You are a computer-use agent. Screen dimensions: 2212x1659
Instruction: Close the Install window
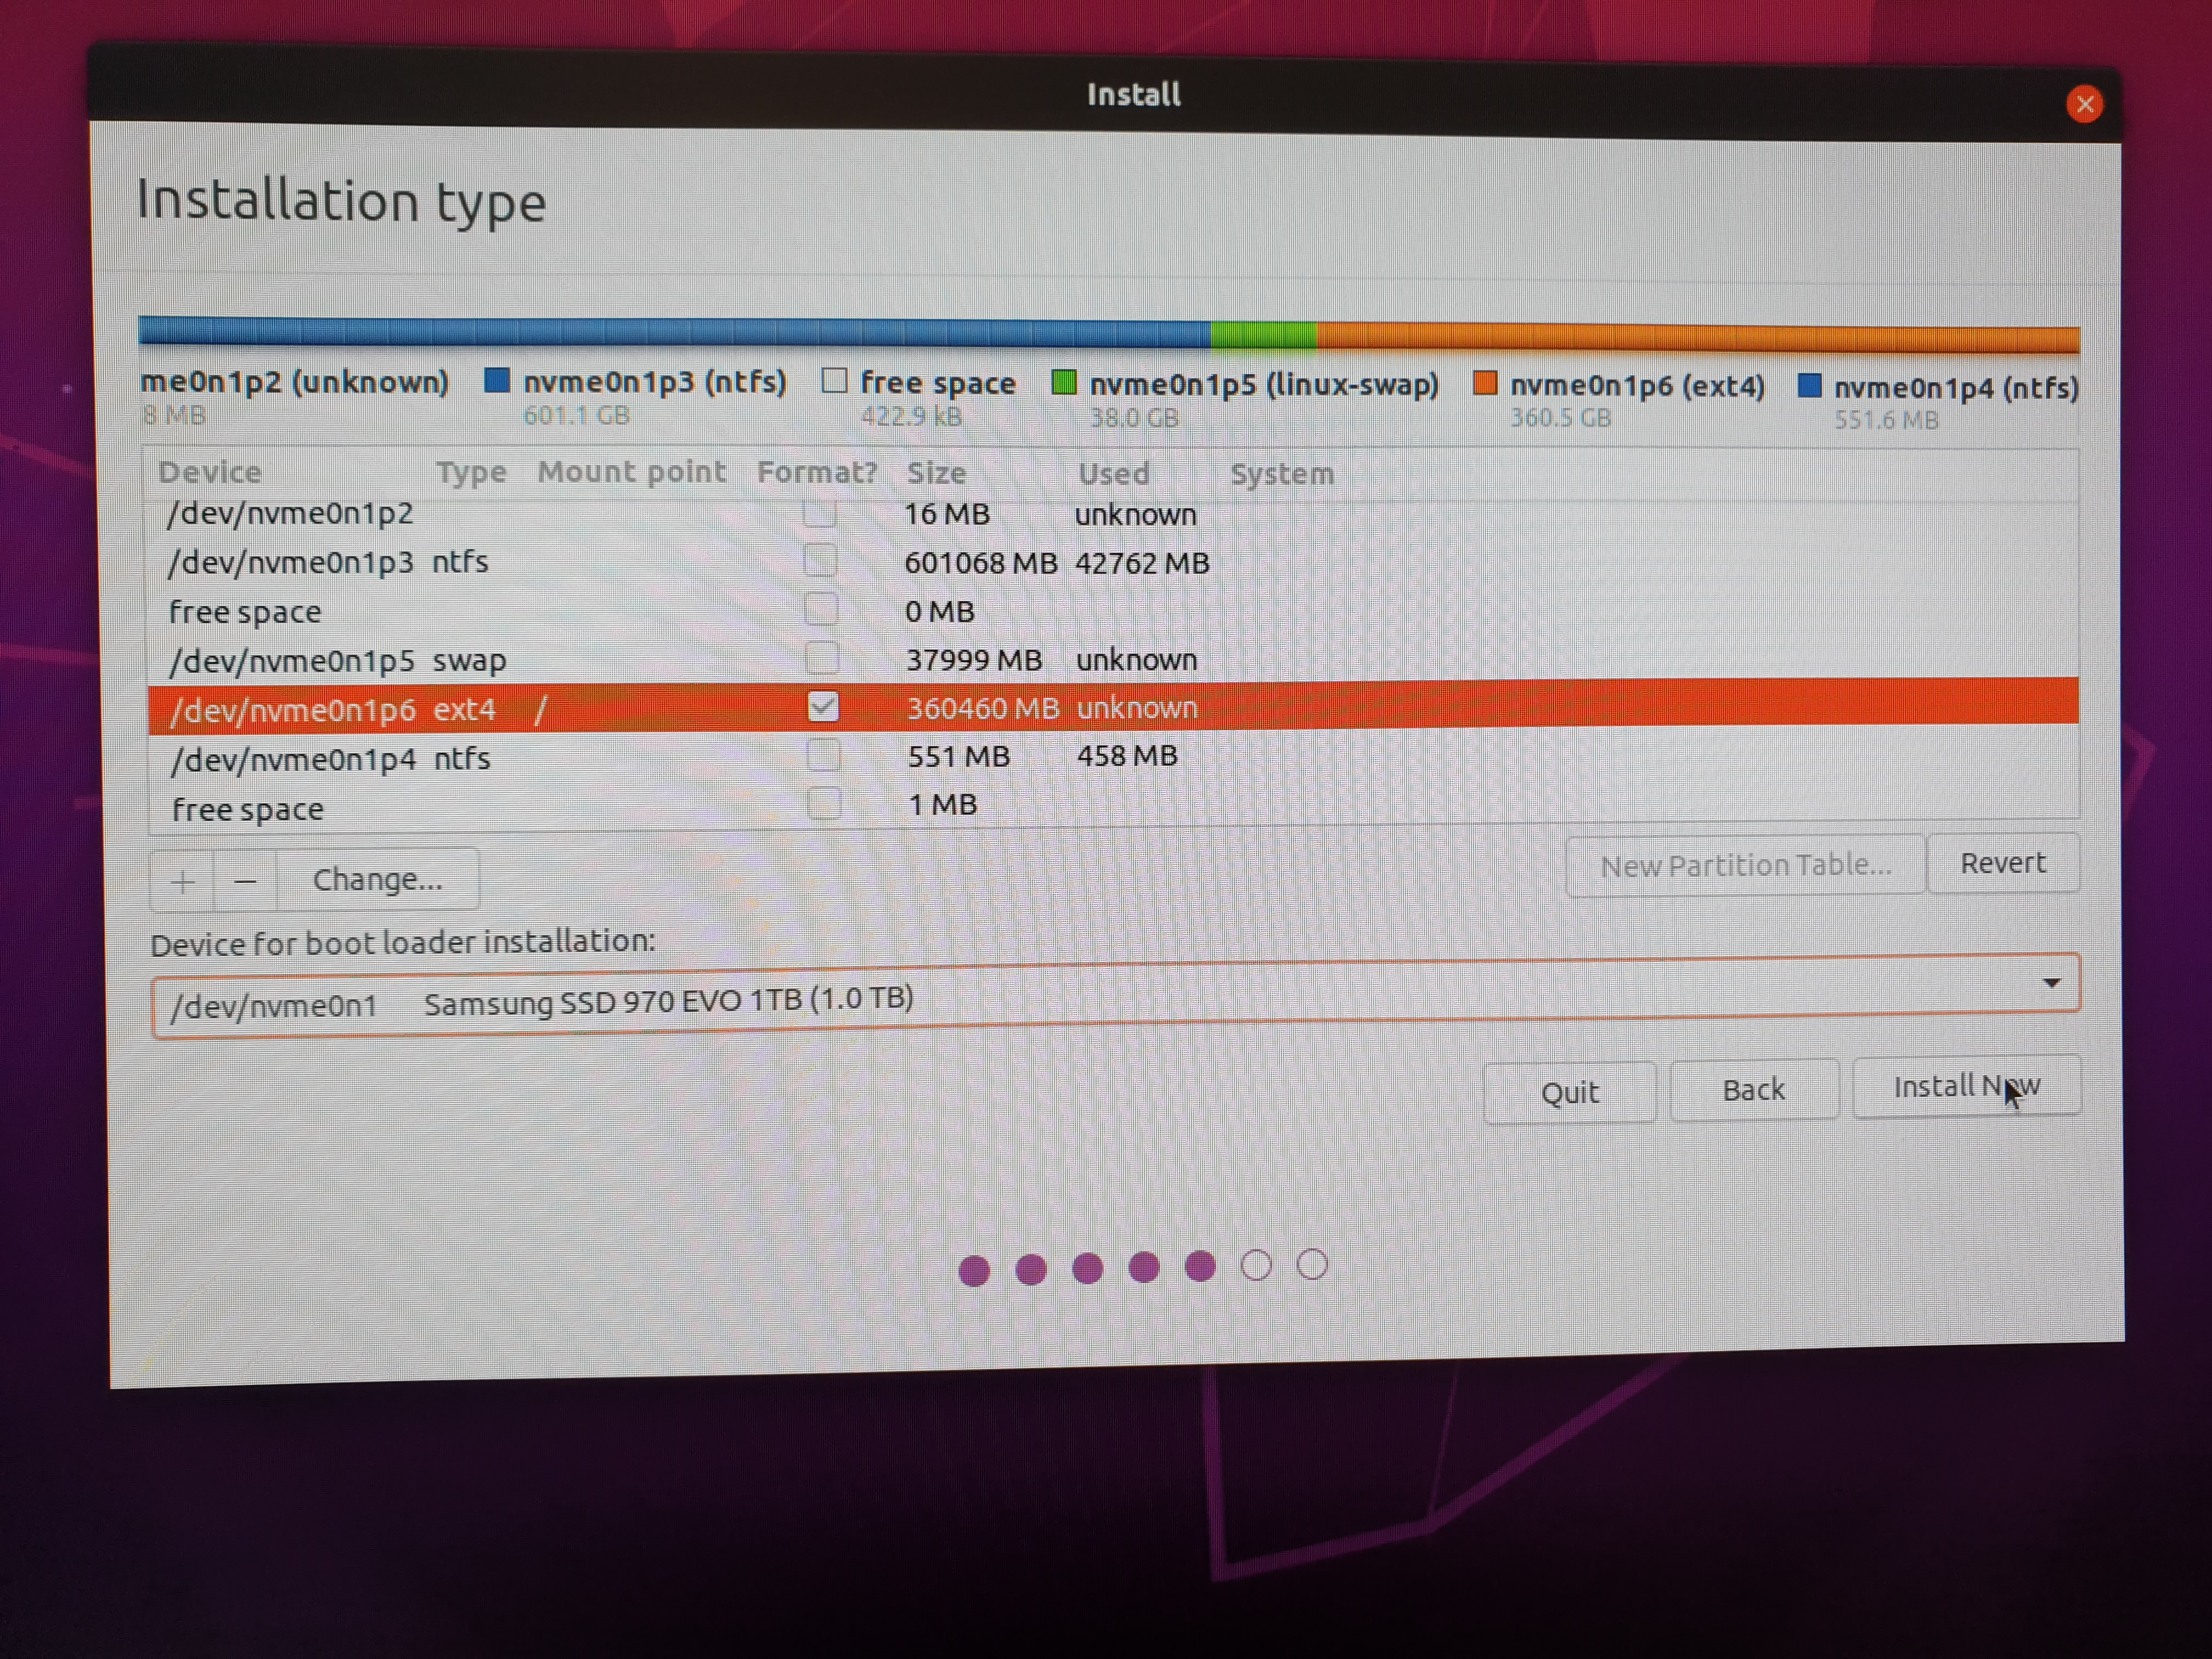point(2084,104)
